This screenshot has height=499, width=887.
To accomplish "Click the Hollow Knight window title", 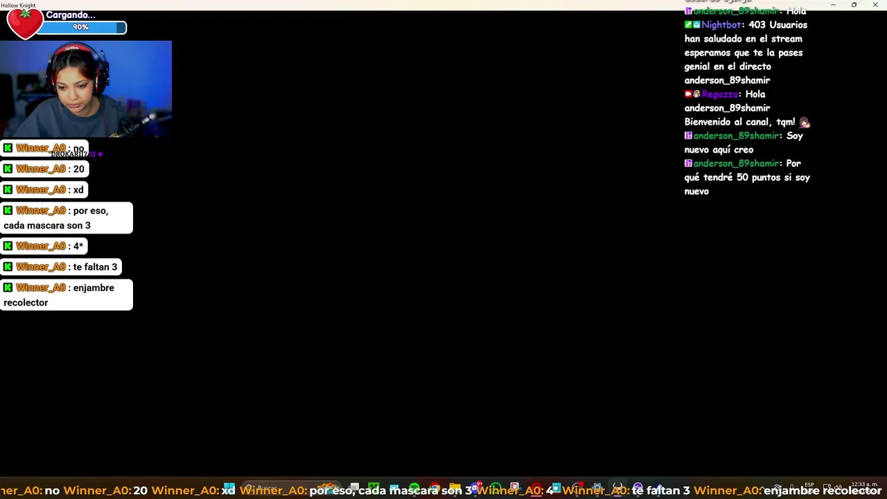I will coord(18,5).
